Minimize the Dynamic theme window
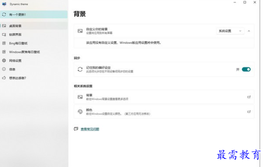This screenshot has height=167, width=264. [235, 2]
